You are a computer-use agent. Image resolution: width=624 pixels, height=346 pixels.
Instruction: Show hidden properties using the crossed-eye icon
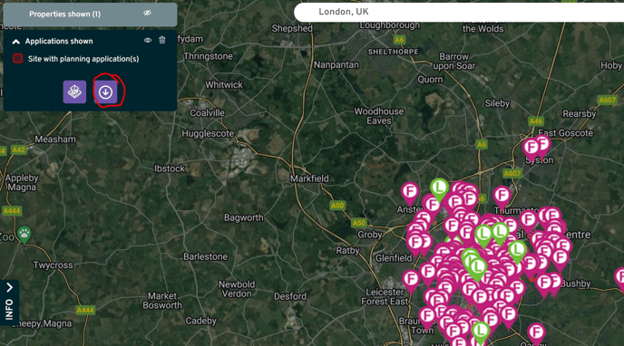coord(147,13)
